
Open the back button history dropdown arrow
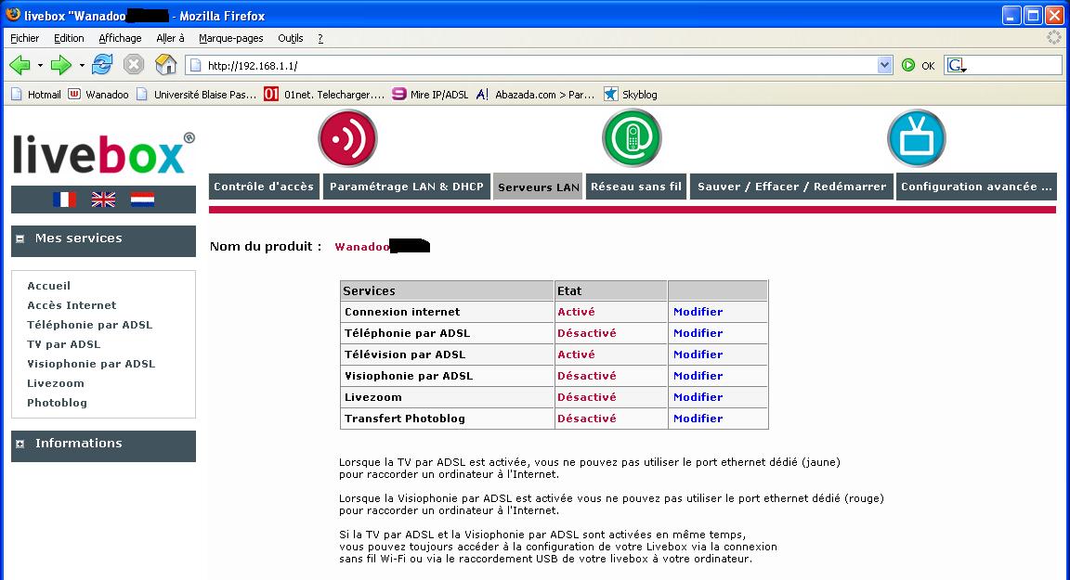pyautogui.click(x=40, y=66)
